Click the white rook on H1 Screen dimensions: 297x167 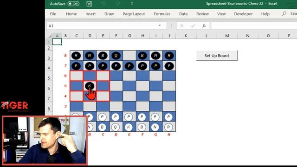168,127
